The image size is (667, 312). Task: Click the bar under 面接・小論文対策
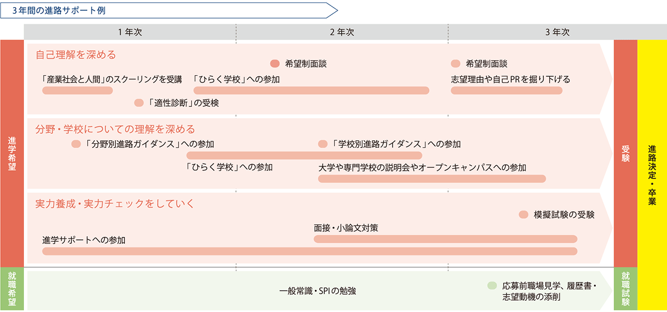[445, 239]
